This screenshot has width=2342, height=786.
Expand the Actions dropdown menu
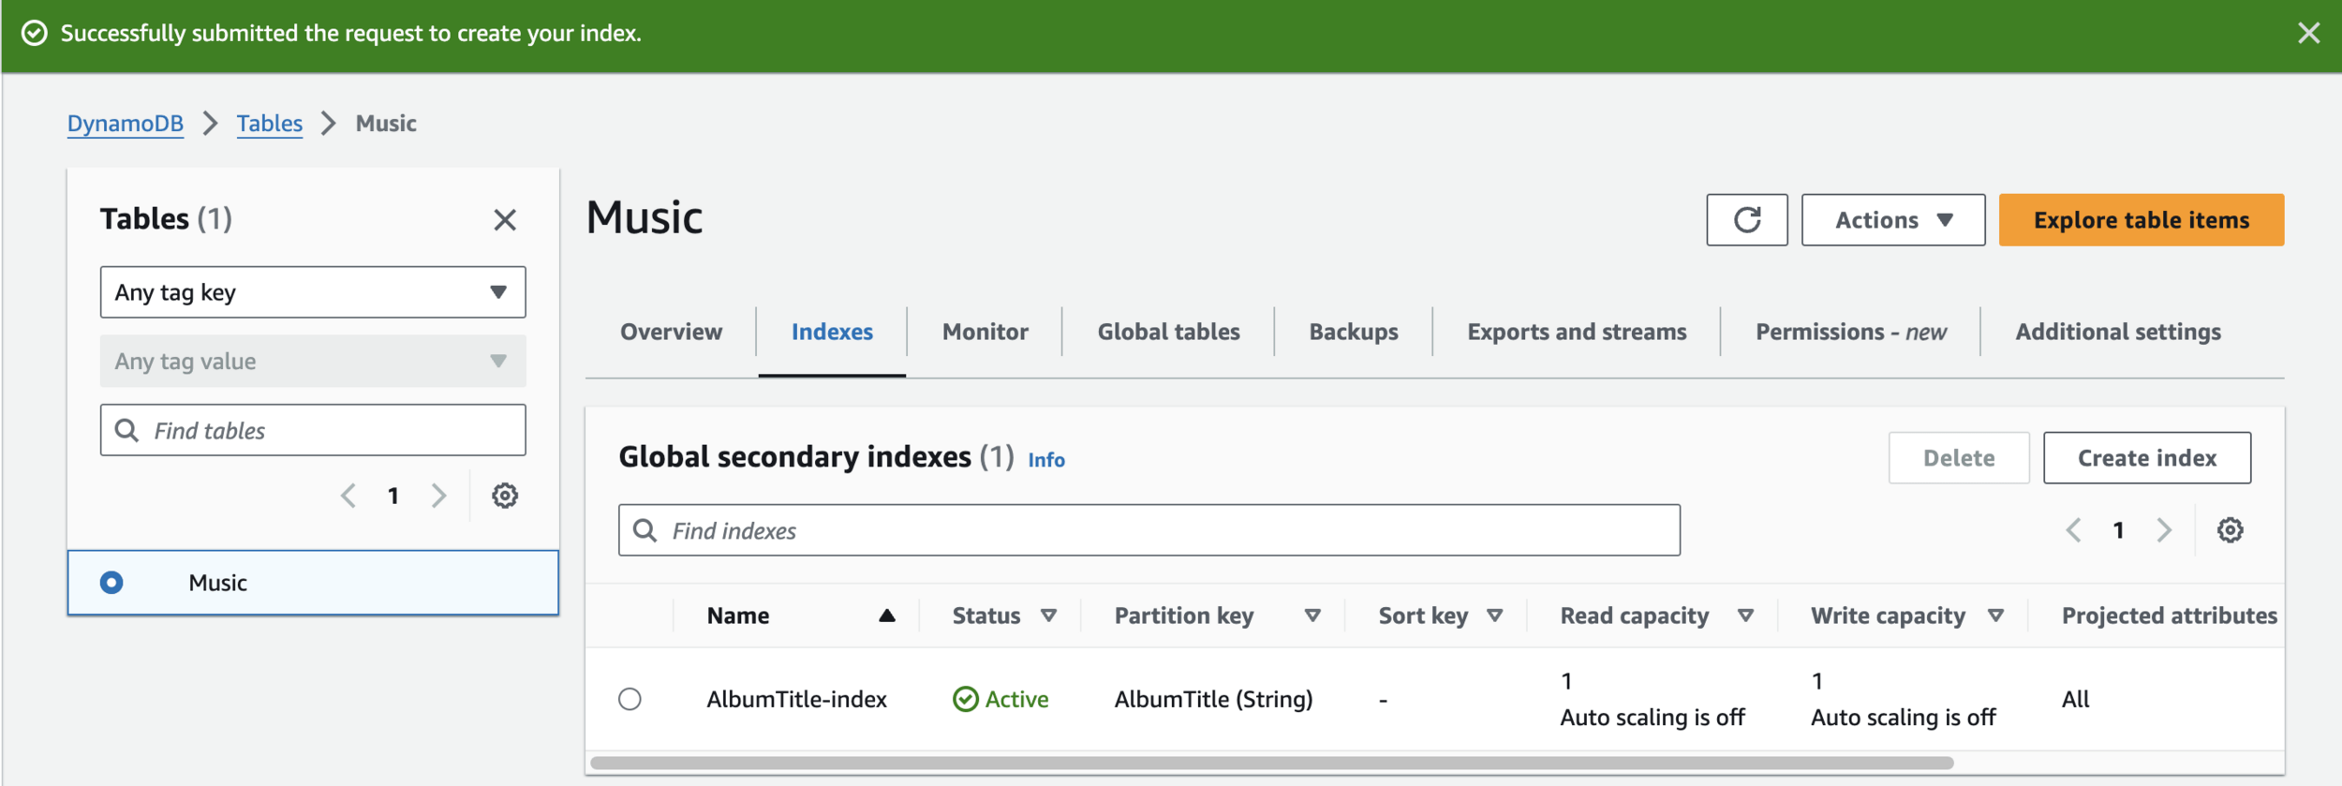click(x=1892, y=220)
